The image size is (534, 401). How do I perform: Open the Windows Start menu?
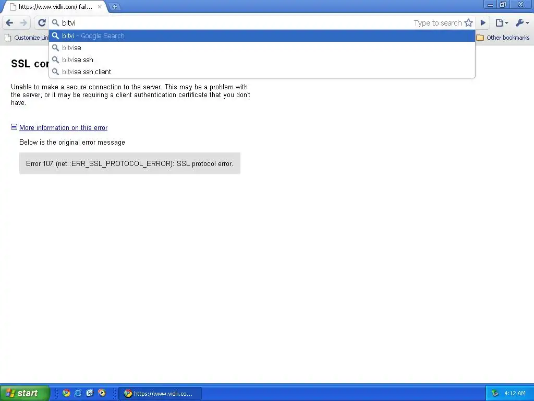[x=25, y=393]
